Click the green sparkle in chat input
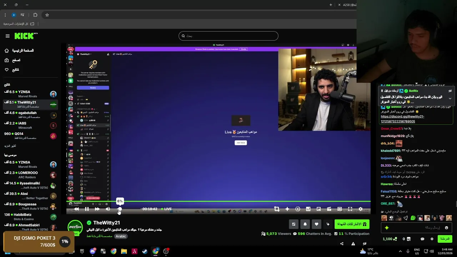 [x=387, y=228]
